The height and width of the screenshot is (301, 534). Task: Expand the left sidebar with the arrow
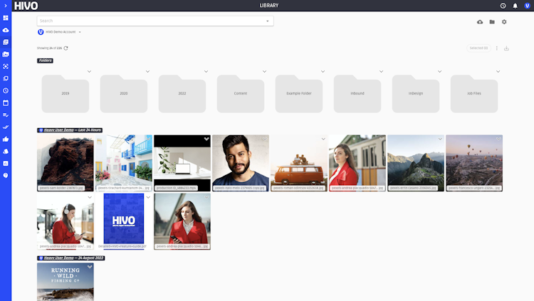point(6,6)
